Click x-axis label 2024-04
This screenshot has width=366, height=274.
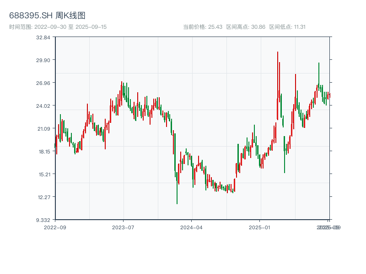click(x=191, y=227)
